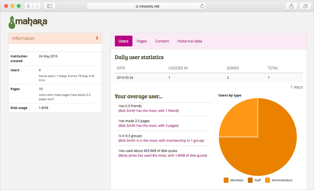Open Bob Smith's most friends link
314x190 pixels.
(x=149, y=111)
